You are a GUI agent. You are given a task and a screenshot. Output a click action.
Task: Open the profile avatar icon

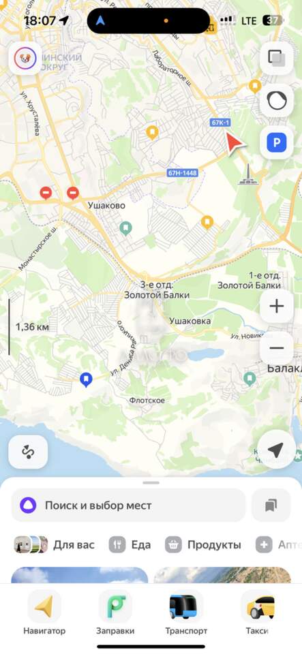click(25, 59)
